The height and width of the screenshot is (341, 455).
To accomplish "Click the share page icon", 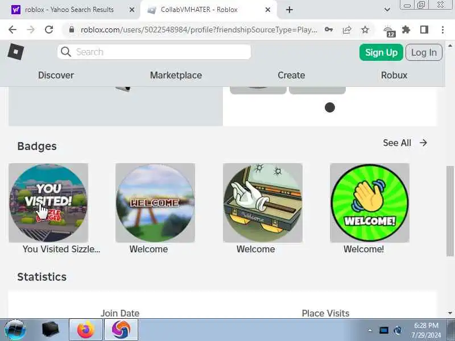I will click(347, 30).
